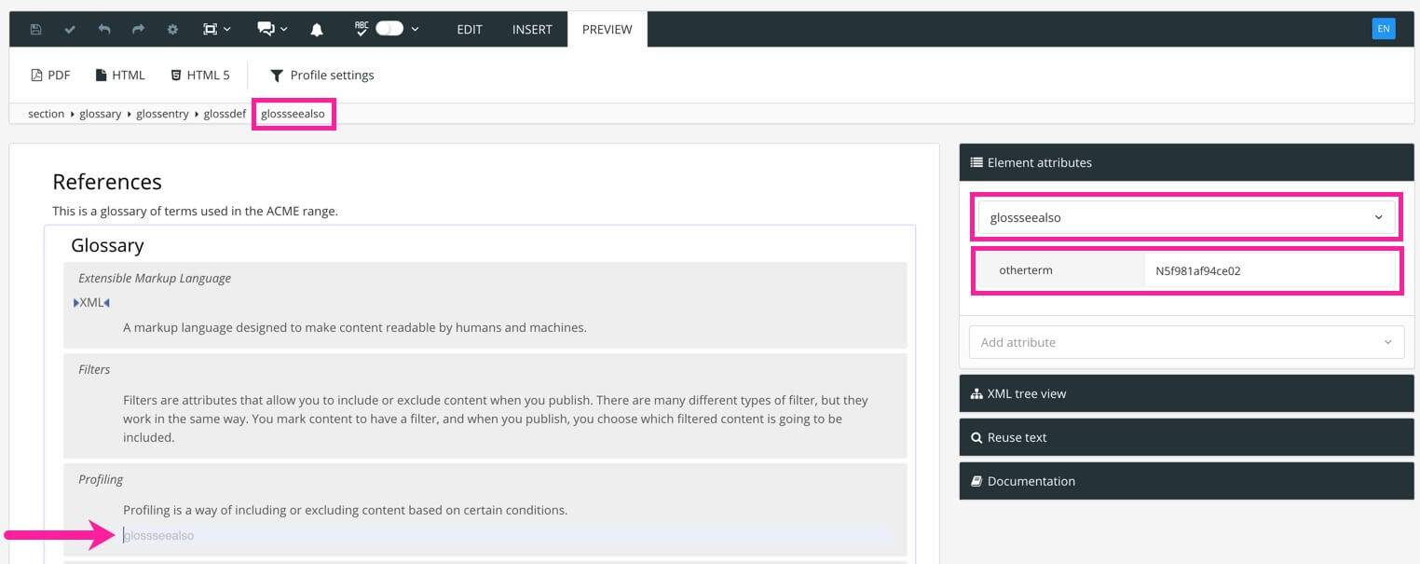The image size is (1420, 564).
Task: Select glossdef in the breadcrumb
Action: coord(225,113)
